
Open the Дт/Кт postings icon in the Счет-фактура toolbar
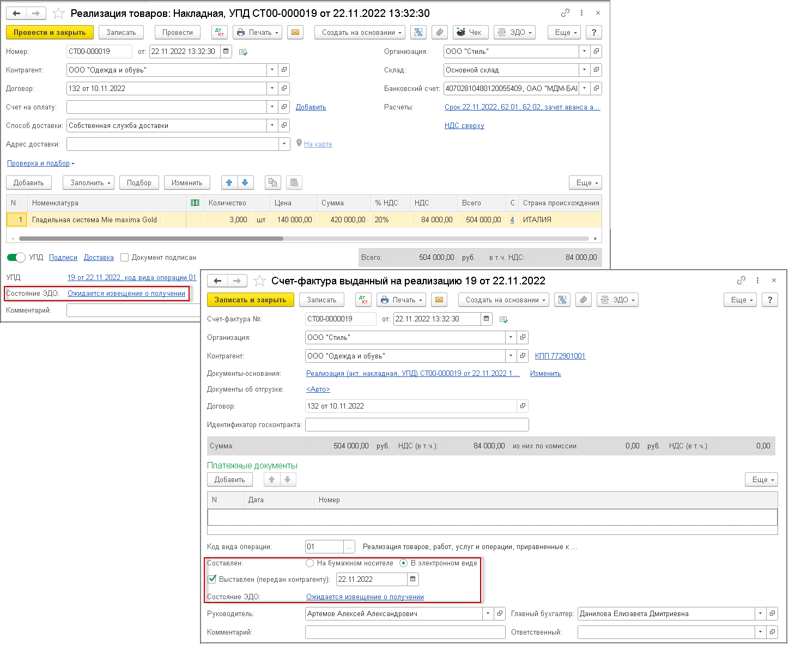point(363,300)
